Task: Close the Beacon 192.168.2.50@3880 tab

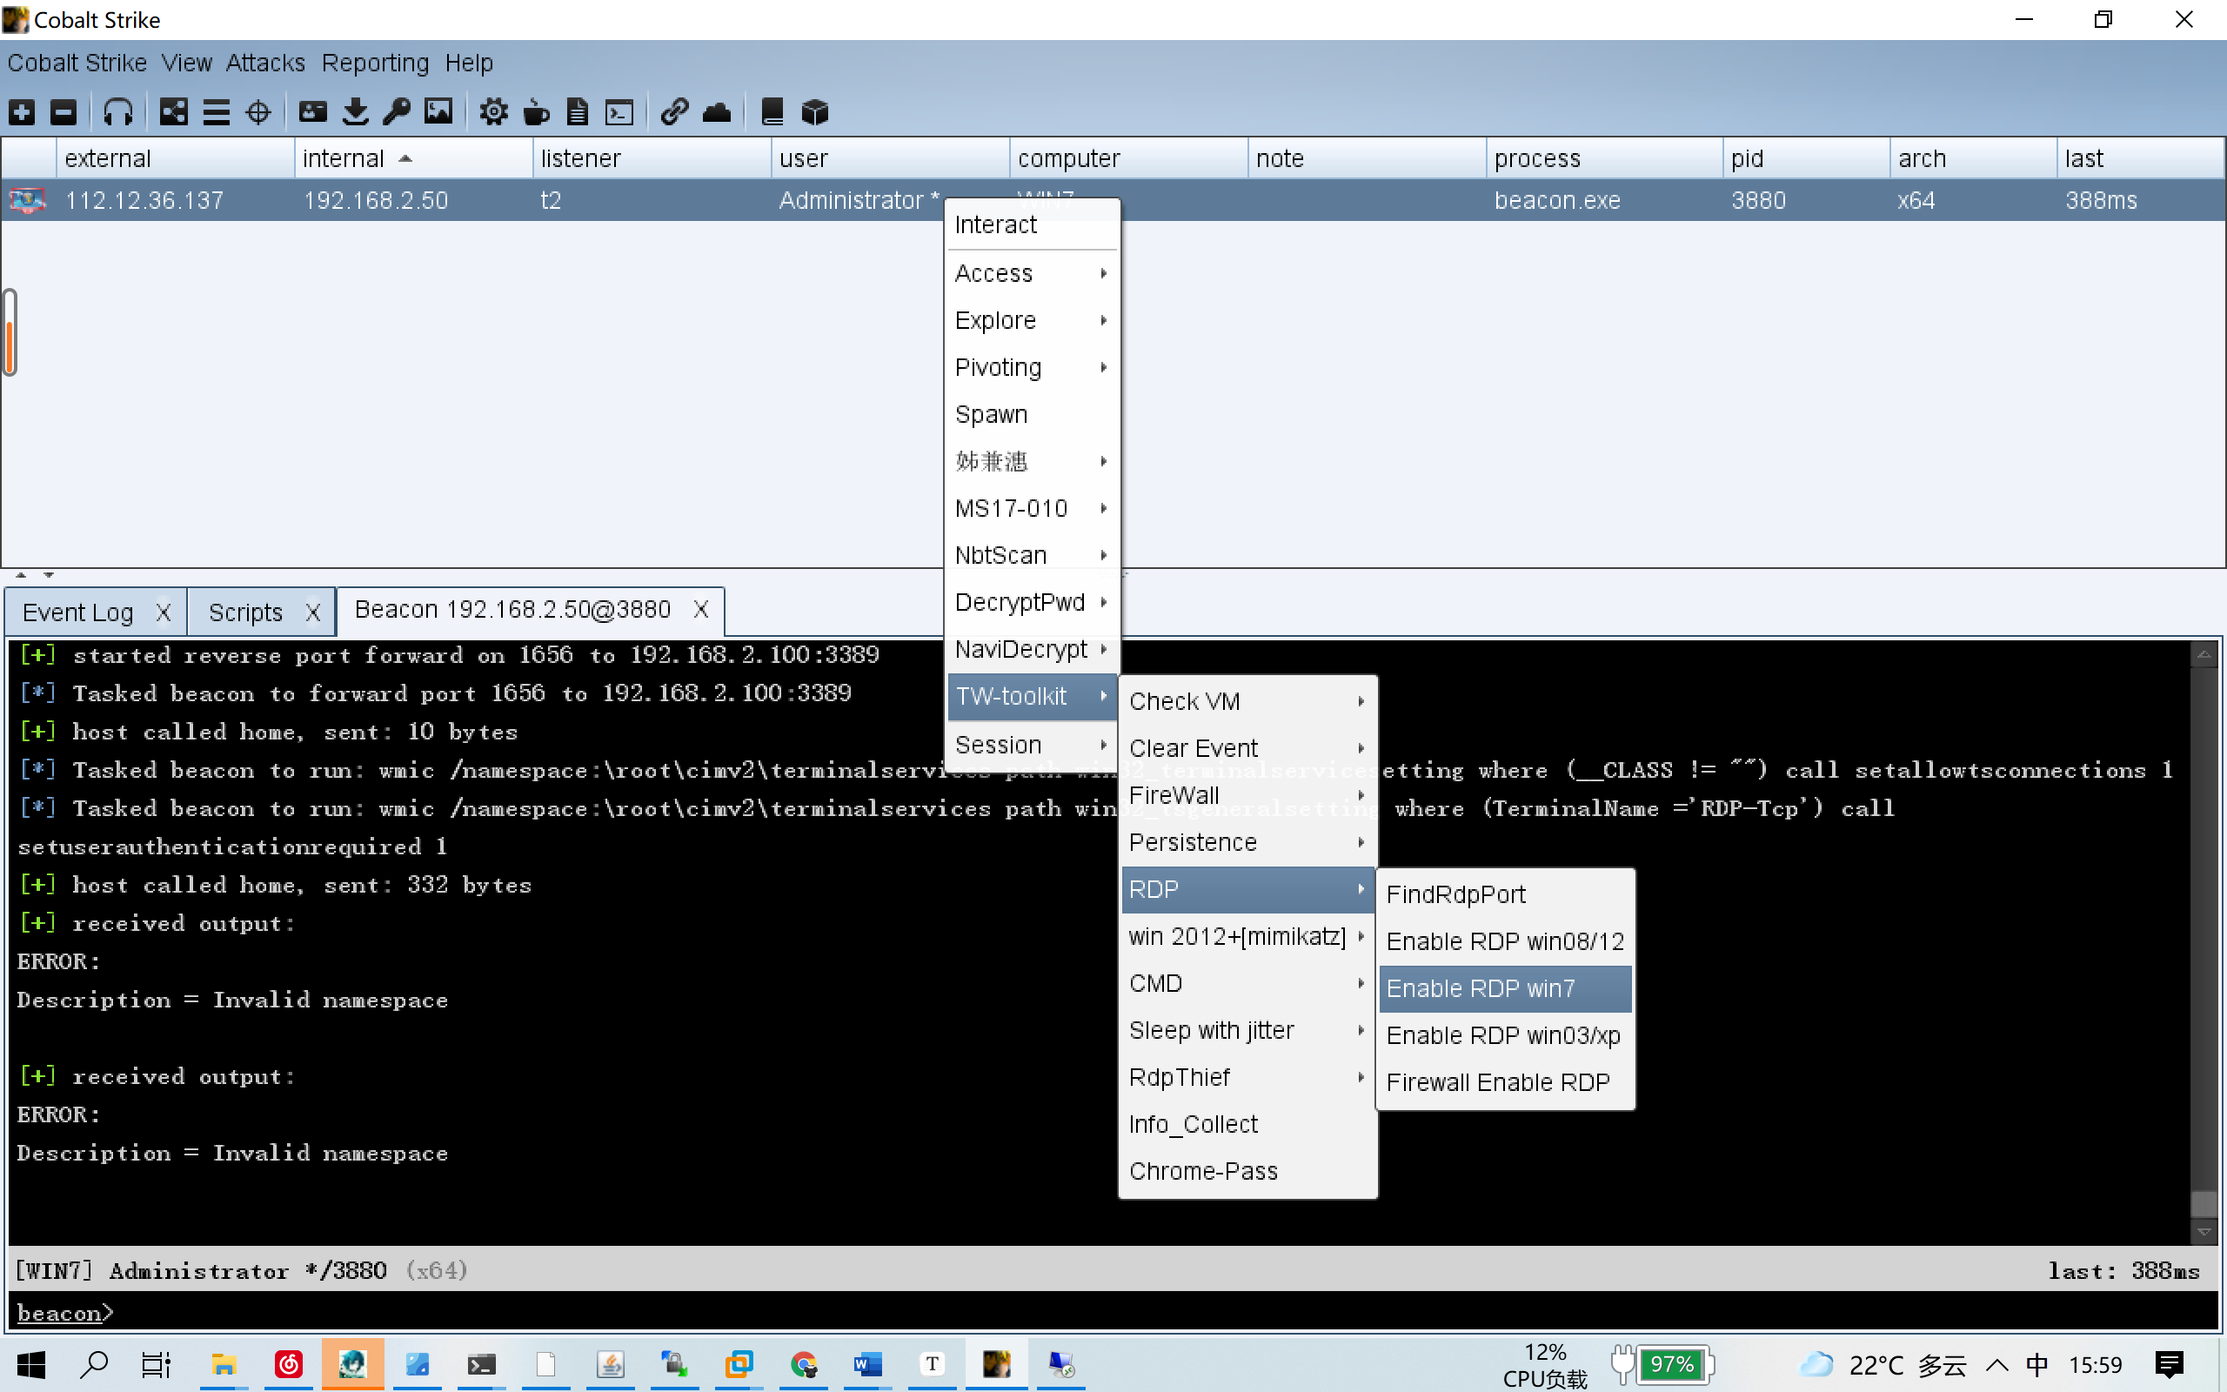Action: (x=701, y=610)
